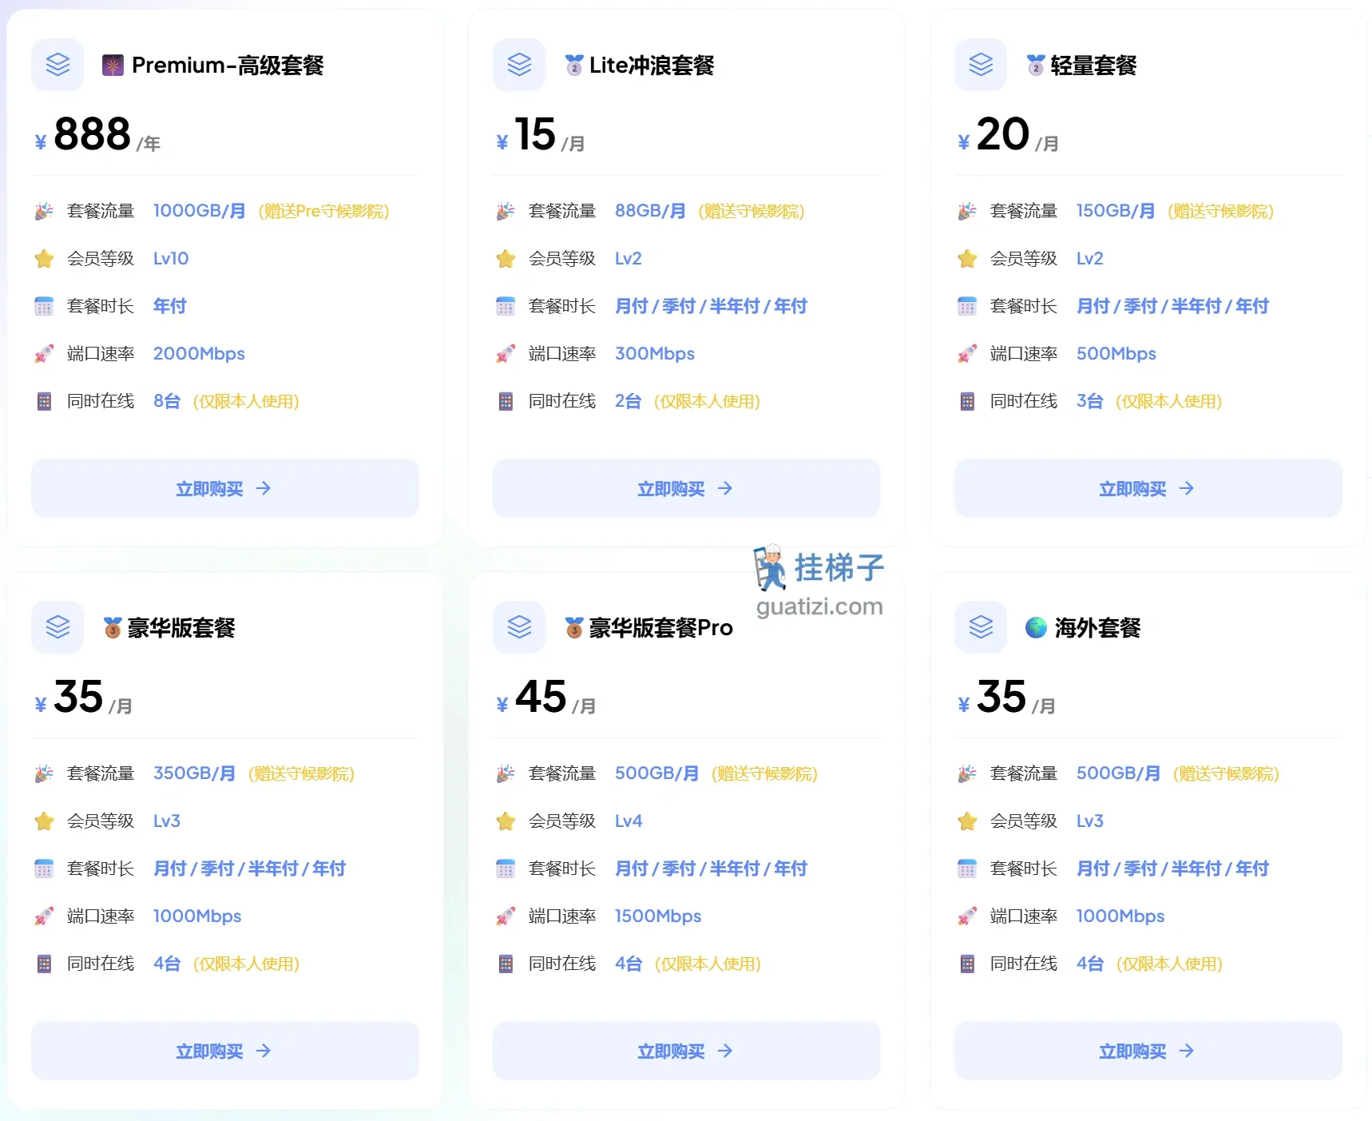Click the silver medal icon beside Lite冲浪套餐 title
The height and width of the screenshot is (1121, 1372).
[573, 64]
